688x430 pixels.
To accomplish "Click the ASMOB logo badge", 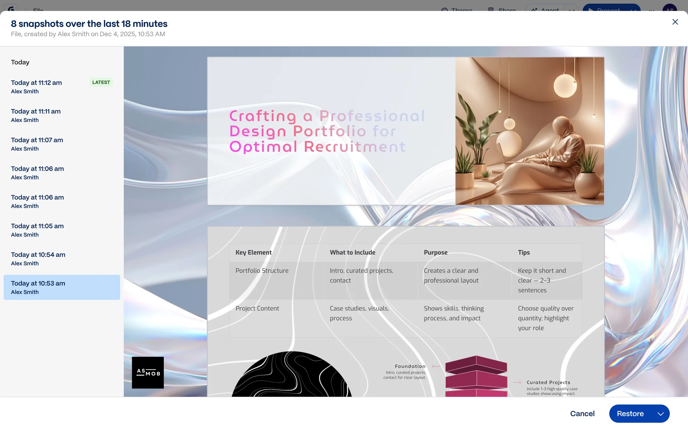I will (148, 373).
